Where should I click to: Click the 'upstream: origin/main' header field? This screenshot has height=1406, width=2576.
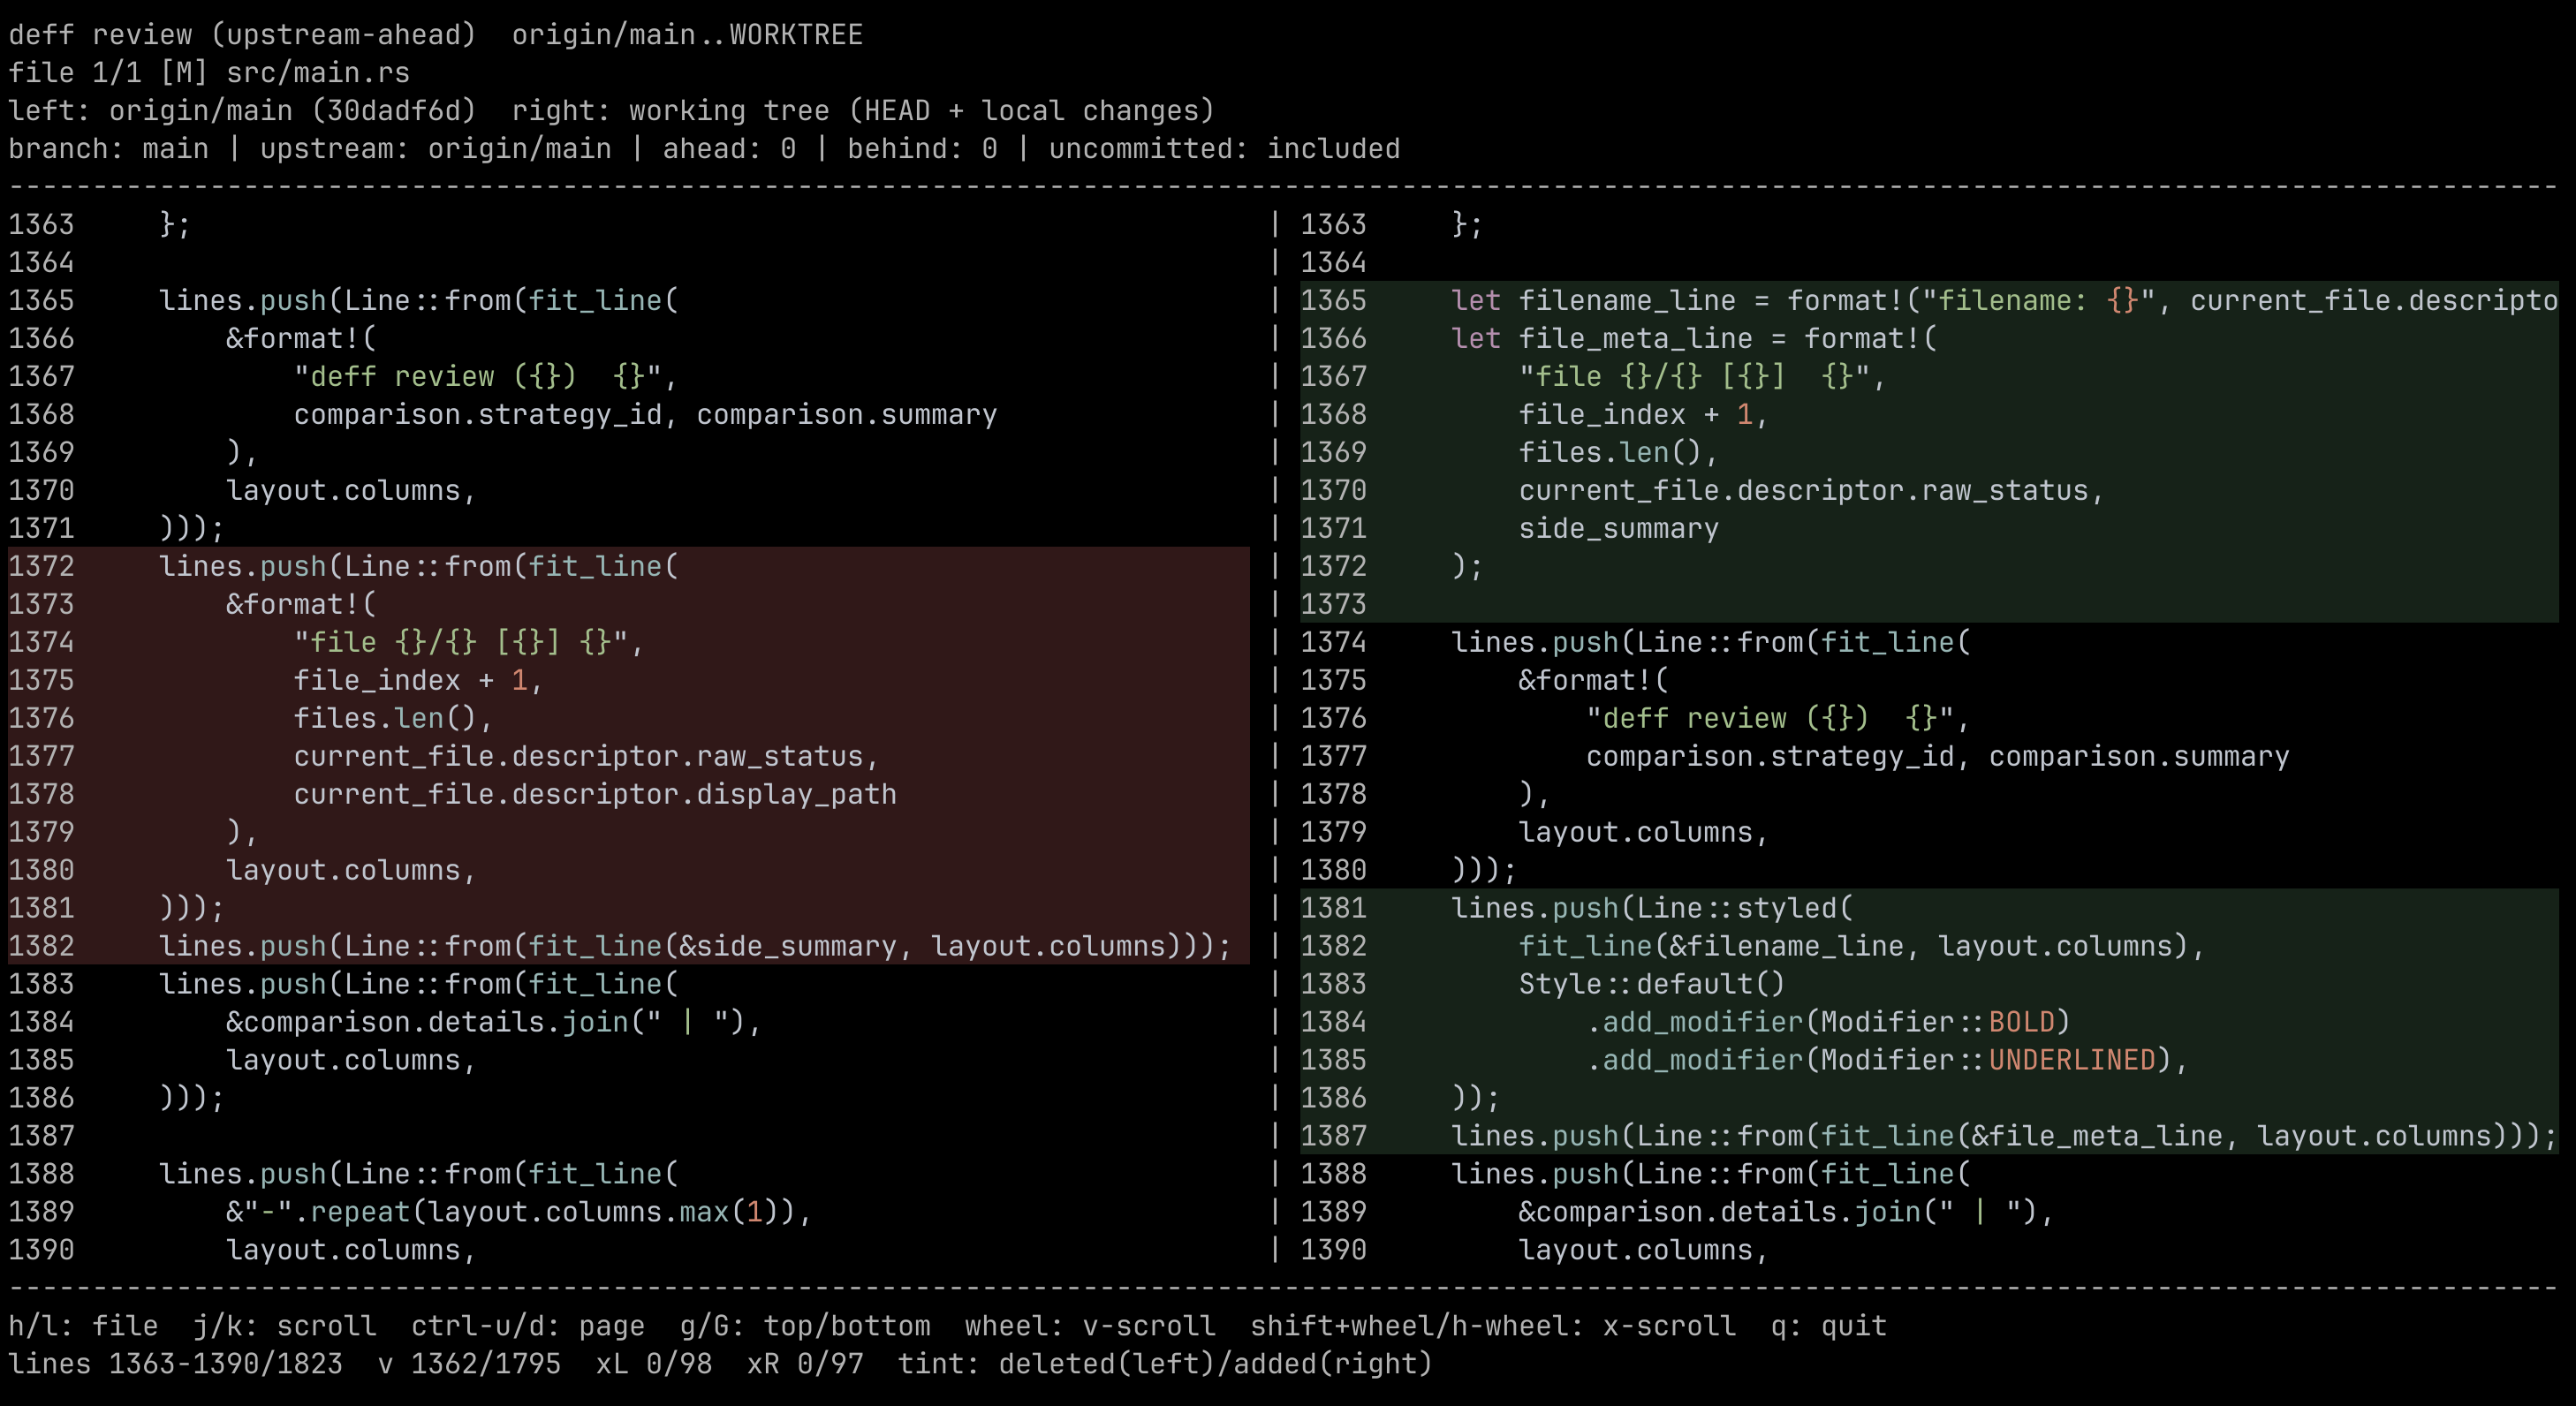pyautogui.click(x=434, y=148)
